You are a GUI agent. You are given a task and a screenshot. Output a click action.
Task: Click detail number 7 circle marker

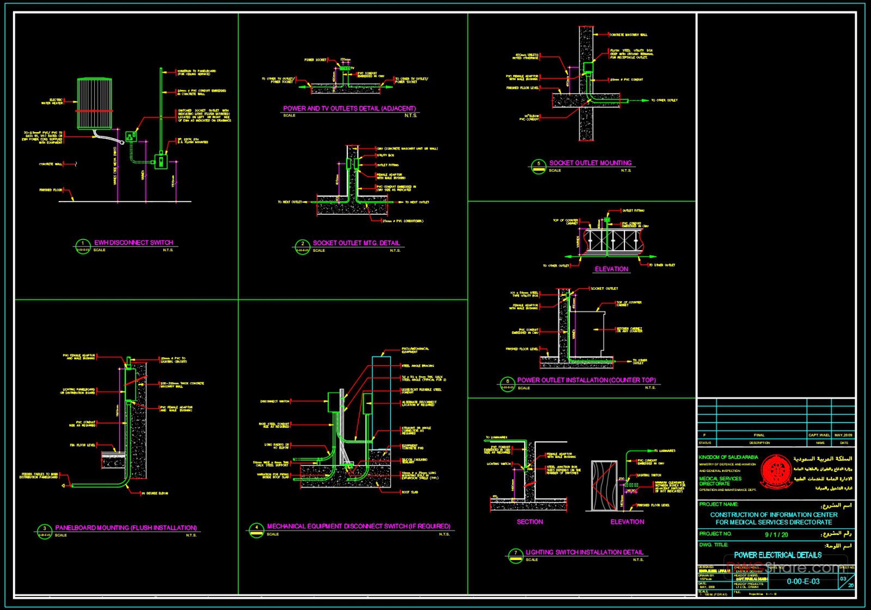coord(516,556)
